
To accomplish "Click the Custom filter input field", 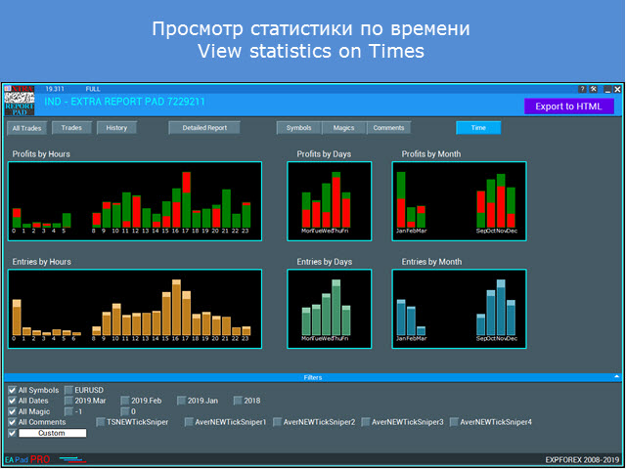I will coord(52,433).
